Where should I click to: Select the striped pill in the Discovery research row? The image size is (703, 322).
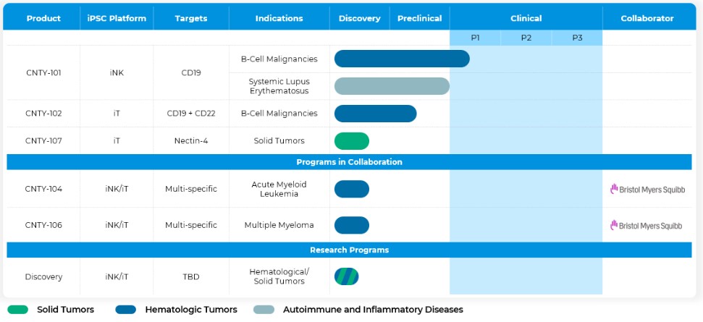[x=347, y=276]
